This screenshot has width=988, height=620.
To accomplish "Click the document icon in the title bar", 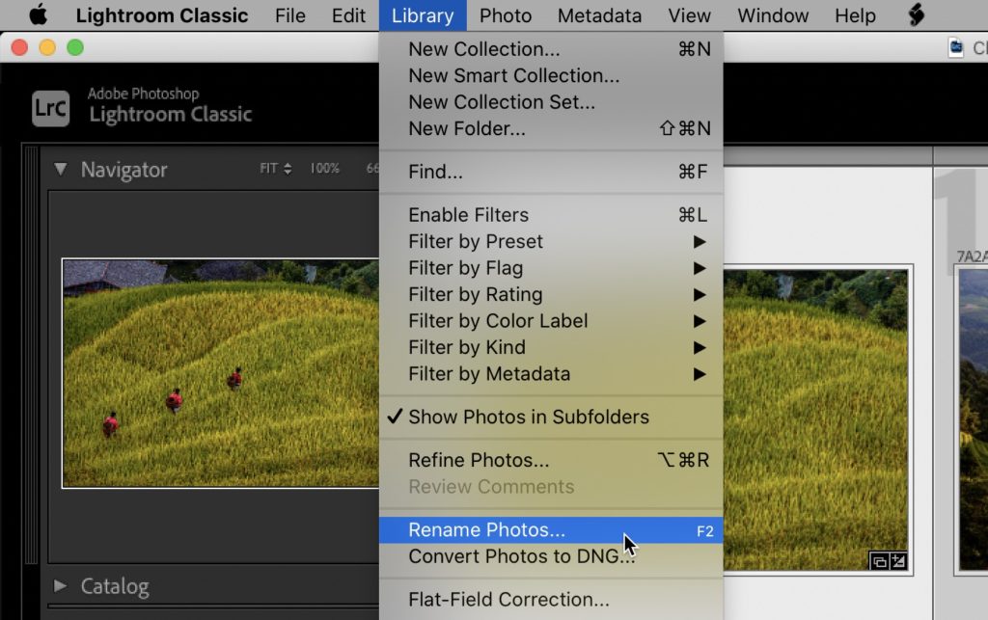I will click(955, 47).
